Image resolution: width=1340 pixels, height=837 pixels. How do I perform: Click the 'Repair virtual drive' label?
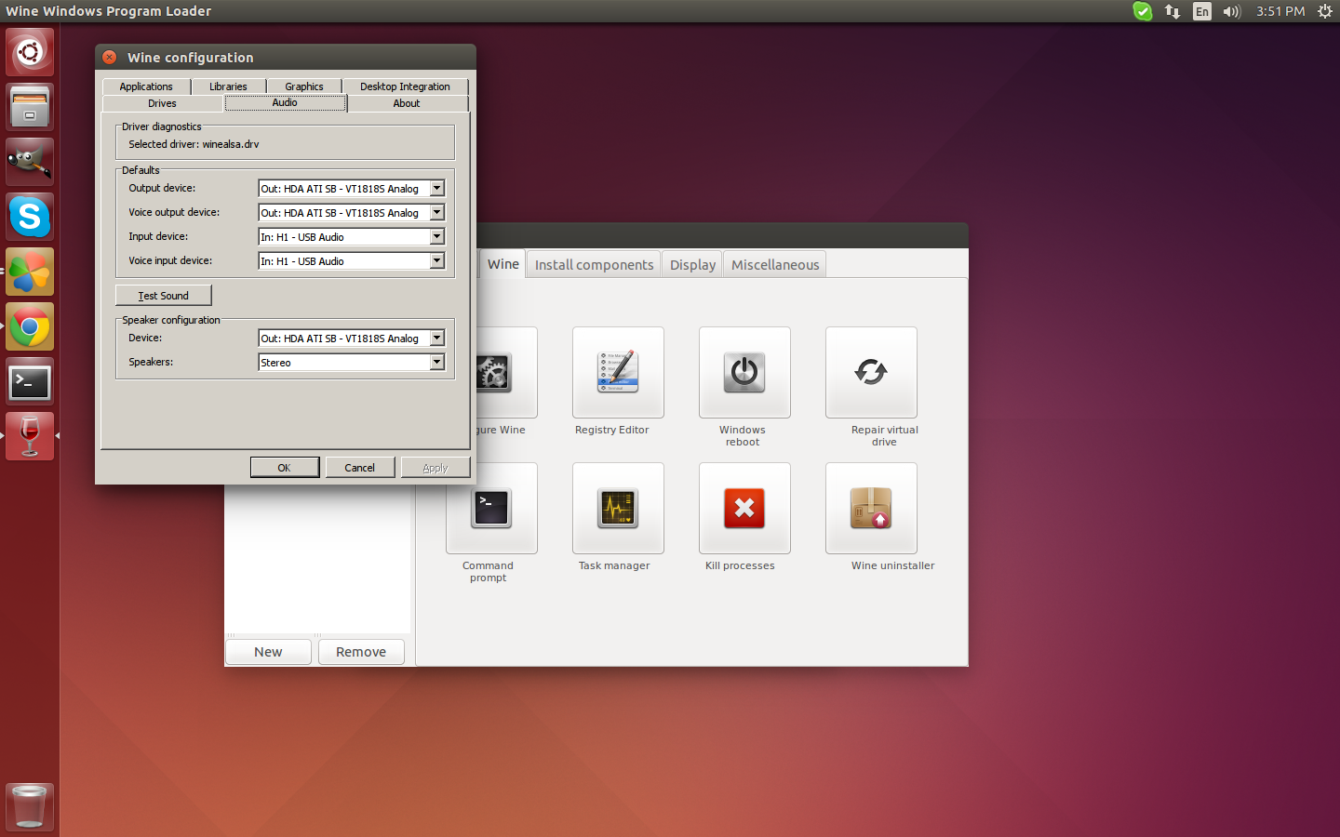(884, 435)
